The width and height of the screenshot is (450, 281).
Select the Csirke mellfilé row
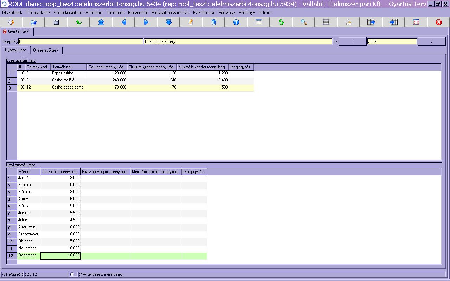coord(136,80)
